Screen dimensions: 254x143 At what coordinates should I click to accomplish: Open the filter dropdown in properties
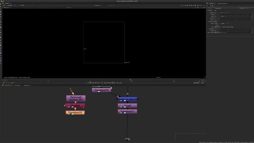coord(217,27)
